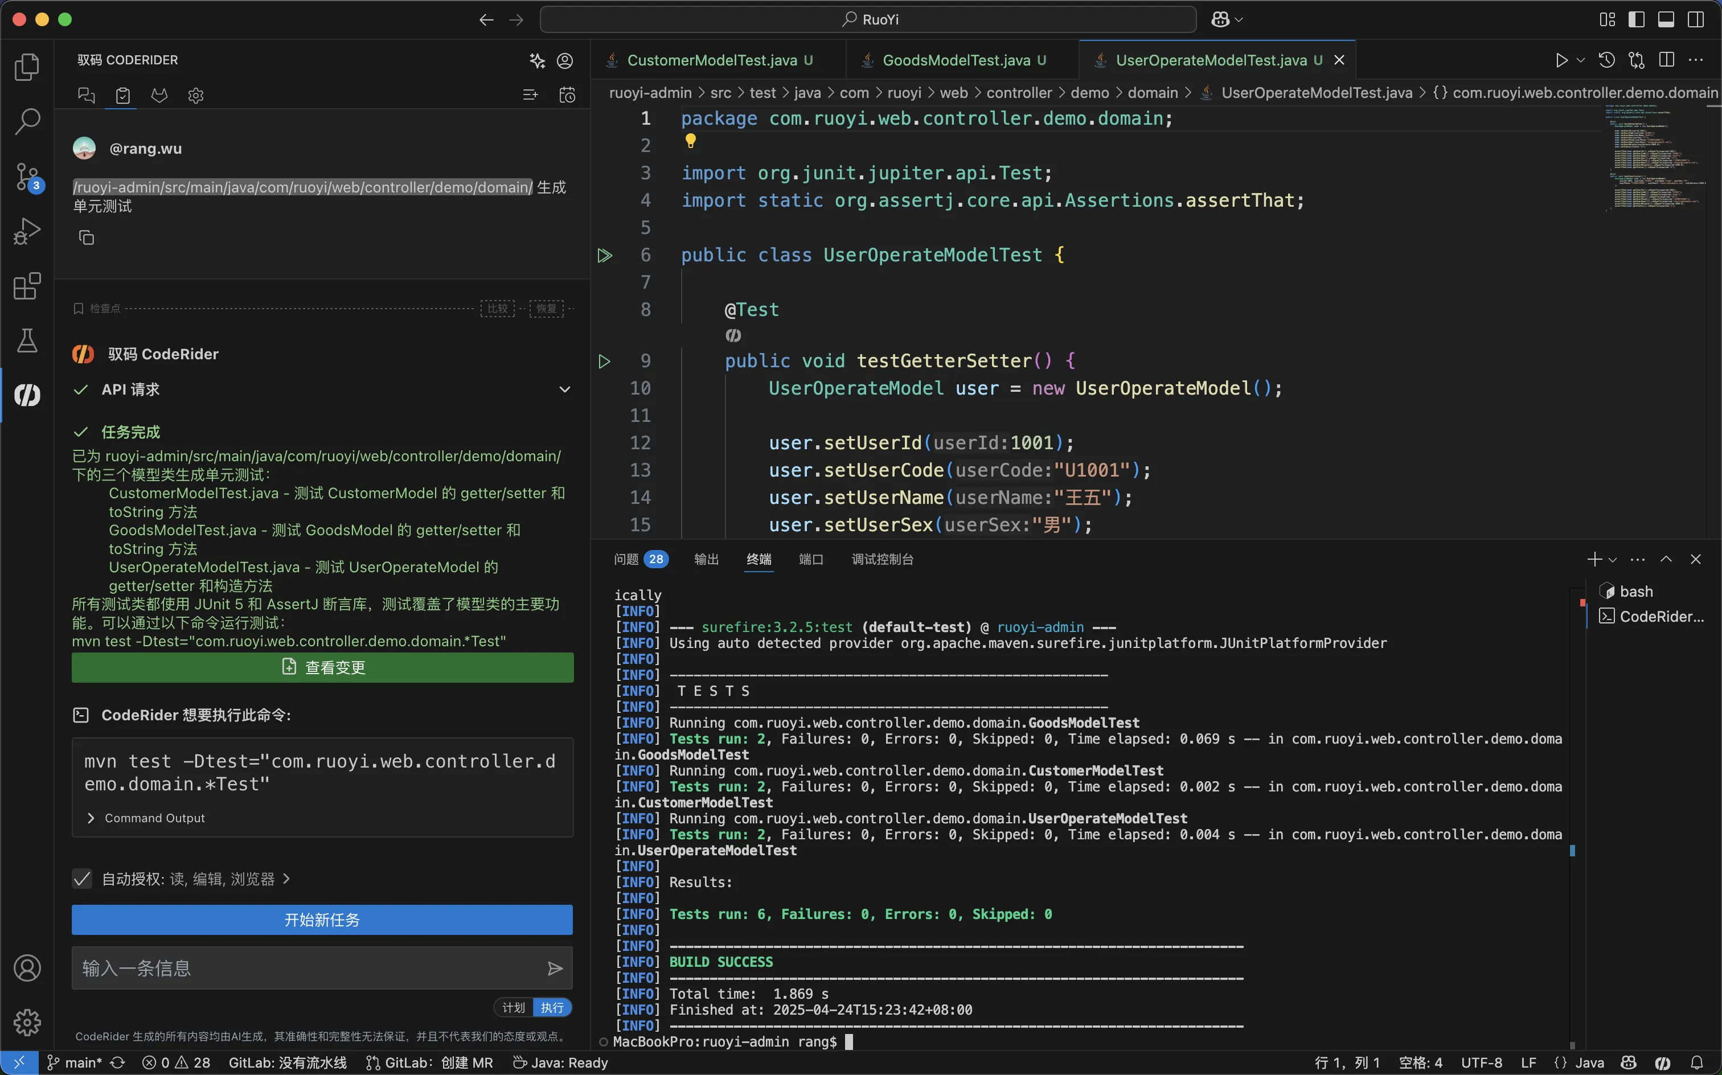Click the 查看变更 (view changes) button

[x=323, y=667]
